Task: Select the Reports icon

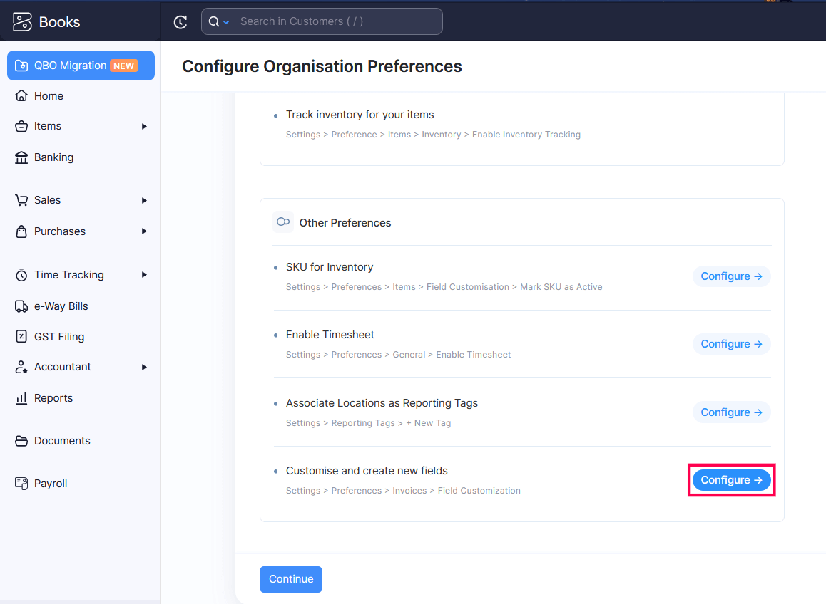Action: [23, 397]
